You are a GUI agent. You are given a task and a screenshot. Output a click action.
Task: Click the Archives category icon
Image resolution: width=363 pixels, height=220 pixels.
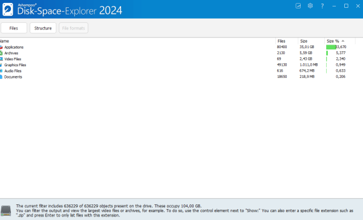coord(1,53)
